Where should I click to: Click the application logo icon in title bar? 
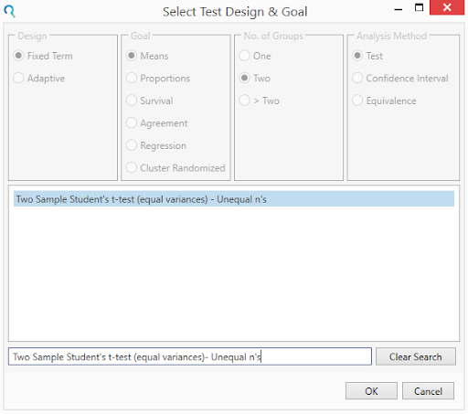(x=10, y=12)
